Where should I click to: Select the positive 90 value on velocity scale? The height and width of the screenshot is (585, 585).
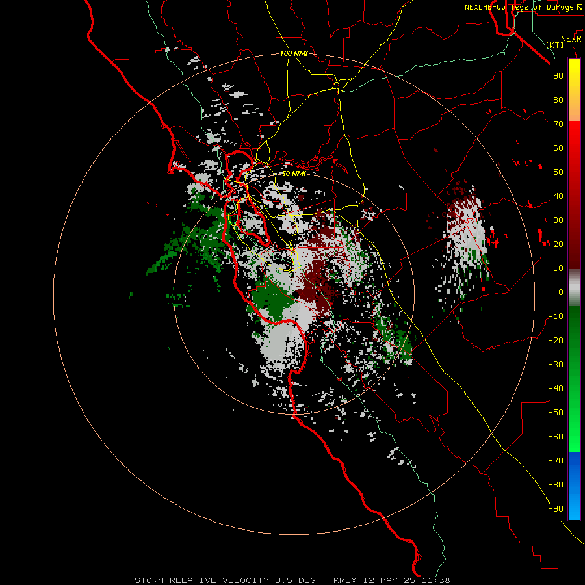(558, 76)
